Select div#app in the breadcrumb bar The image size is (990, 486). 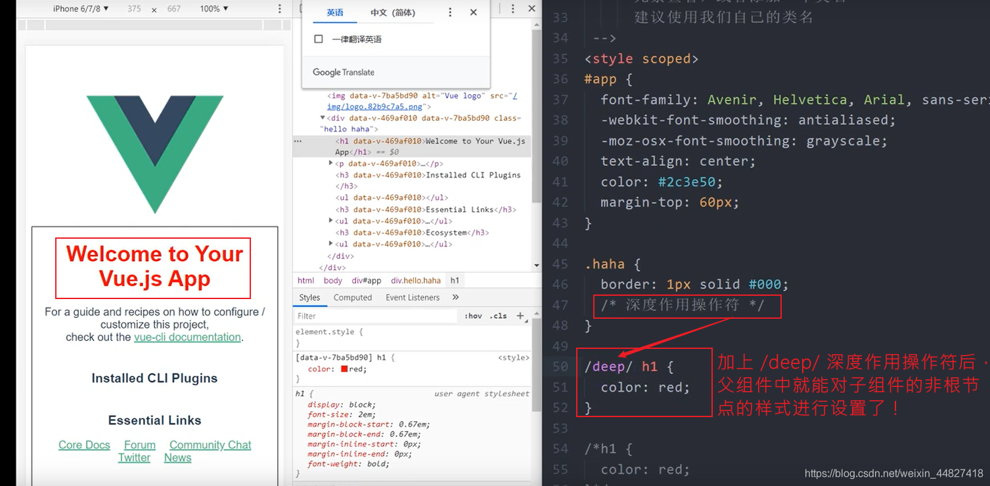coord(367,280)
